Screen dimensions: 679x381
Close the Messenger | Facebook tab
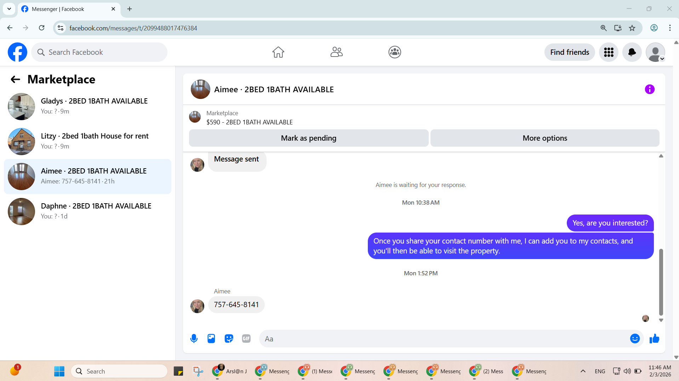(x=113, y=9)
